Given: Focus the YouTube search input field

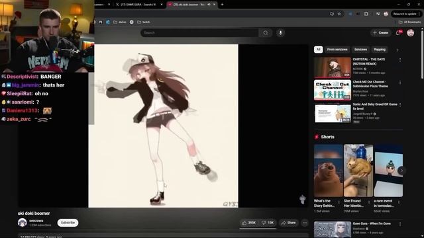Looking at the screenshot, I should (199, 32).
